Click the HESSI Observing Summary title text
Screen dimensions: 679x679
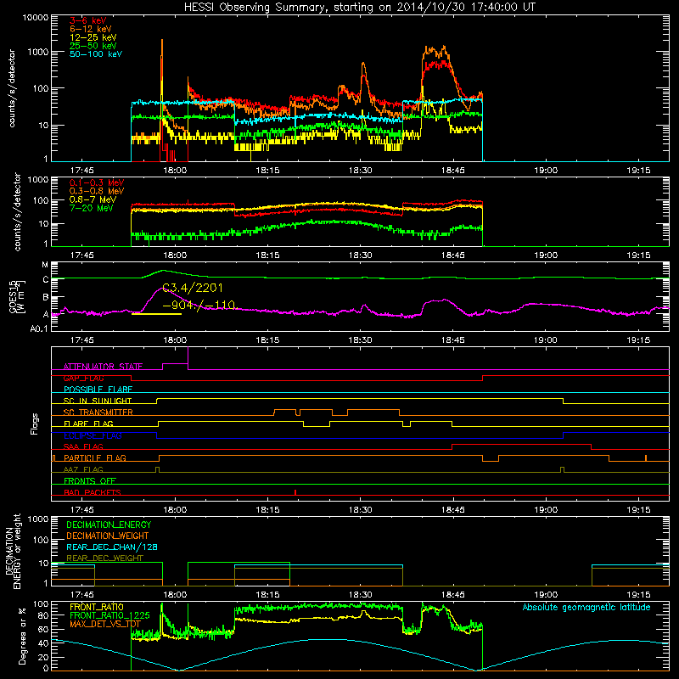tap(359, 8)
